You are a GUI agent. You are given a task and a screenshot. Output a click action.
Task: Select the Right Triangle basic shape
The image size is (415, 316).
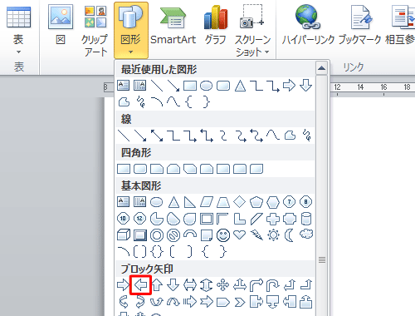[x=190, y=202]
